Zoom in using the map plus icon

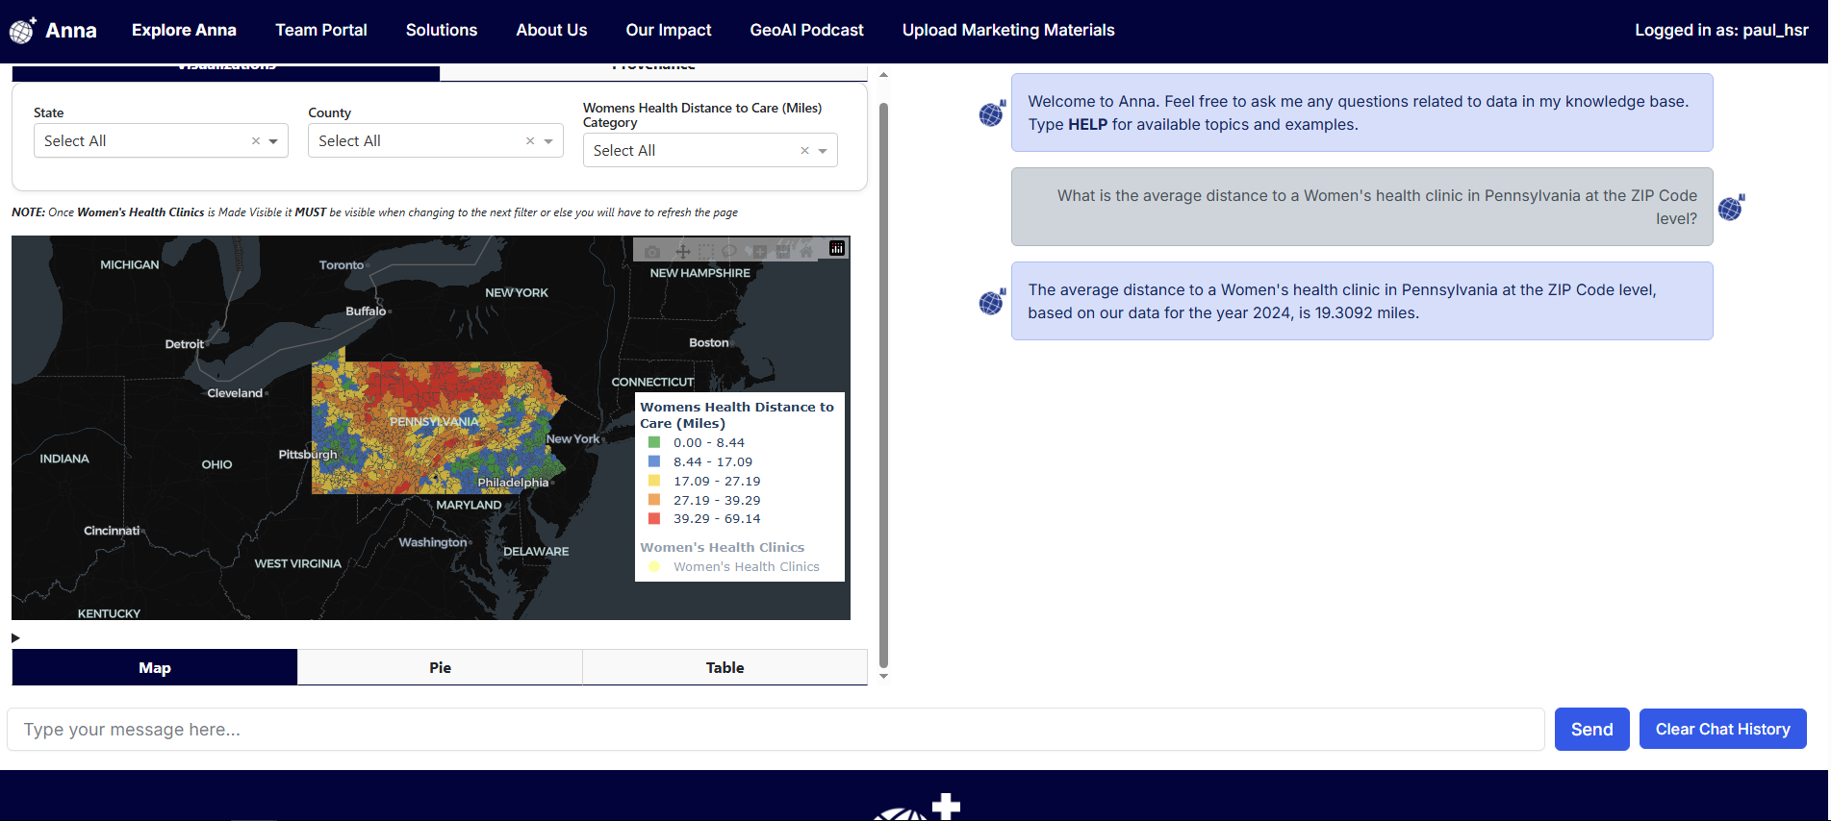(x=759, y=252)
